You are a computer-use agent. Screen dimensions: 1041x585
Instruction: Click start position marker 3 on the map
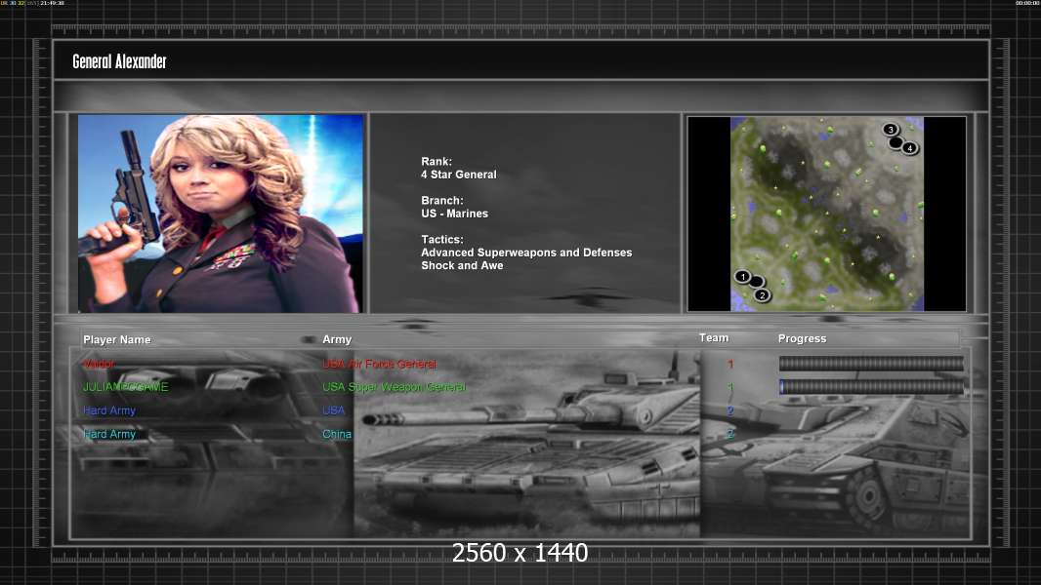[891, 130]
